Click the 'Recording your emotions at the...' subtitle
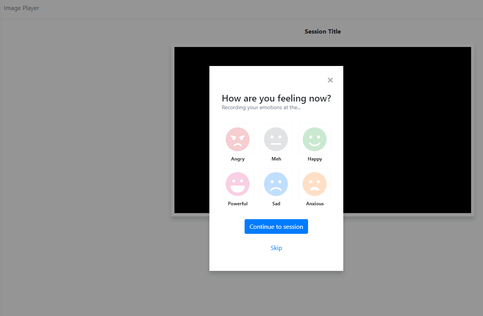 click(x=261, y=107)
